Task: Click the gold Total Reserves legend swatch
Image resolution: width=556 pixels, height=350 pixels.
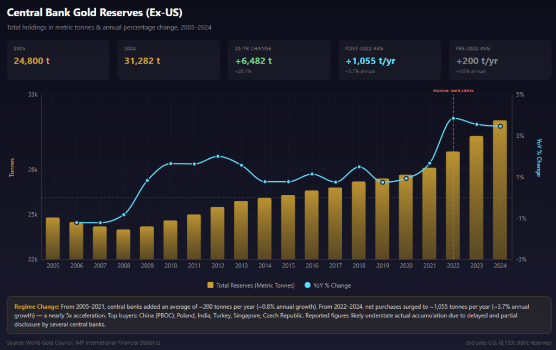Action: point(211,285)
